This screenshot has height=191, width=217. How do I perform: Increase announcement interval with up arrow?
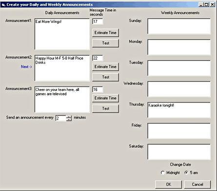point(69,117)
